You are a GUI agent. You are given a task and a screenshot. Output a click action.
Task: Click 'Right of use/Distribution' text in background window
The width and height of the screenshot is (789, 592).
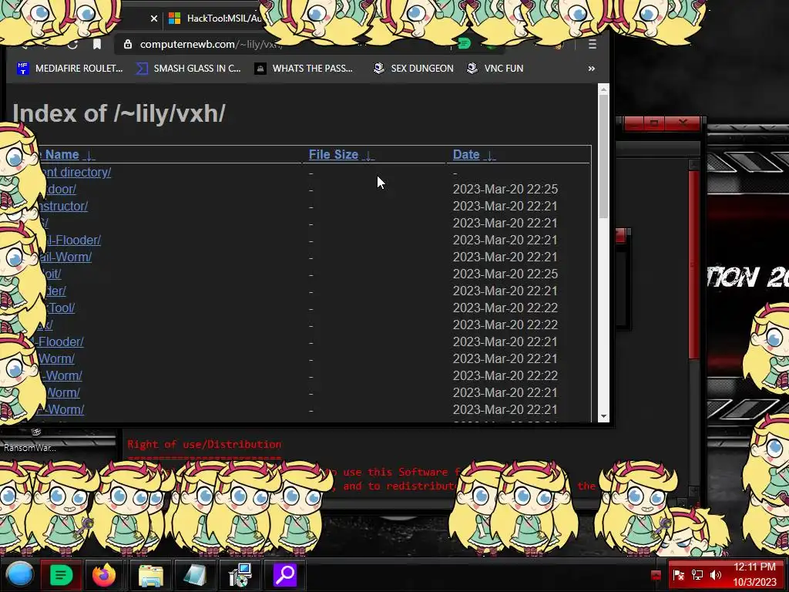204,445
